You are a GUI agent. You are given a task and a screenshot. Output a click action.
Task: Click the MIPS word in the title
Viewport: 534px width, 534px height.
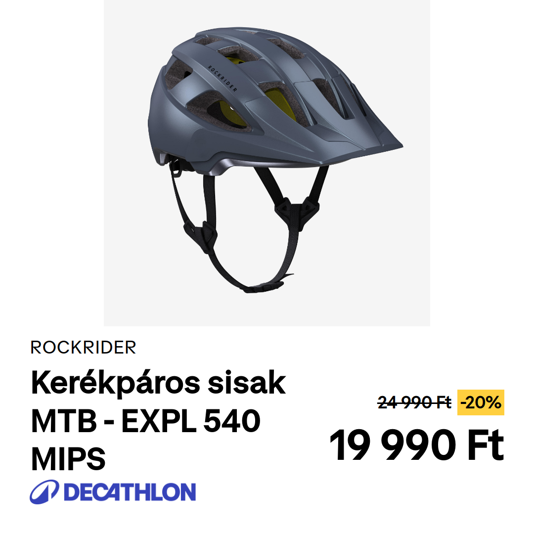coord(68,459)
